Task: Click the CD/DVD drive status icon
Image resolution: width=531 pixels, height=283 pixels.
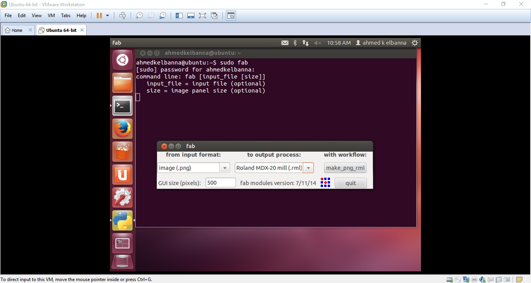Action: click(x=458, y=280)
